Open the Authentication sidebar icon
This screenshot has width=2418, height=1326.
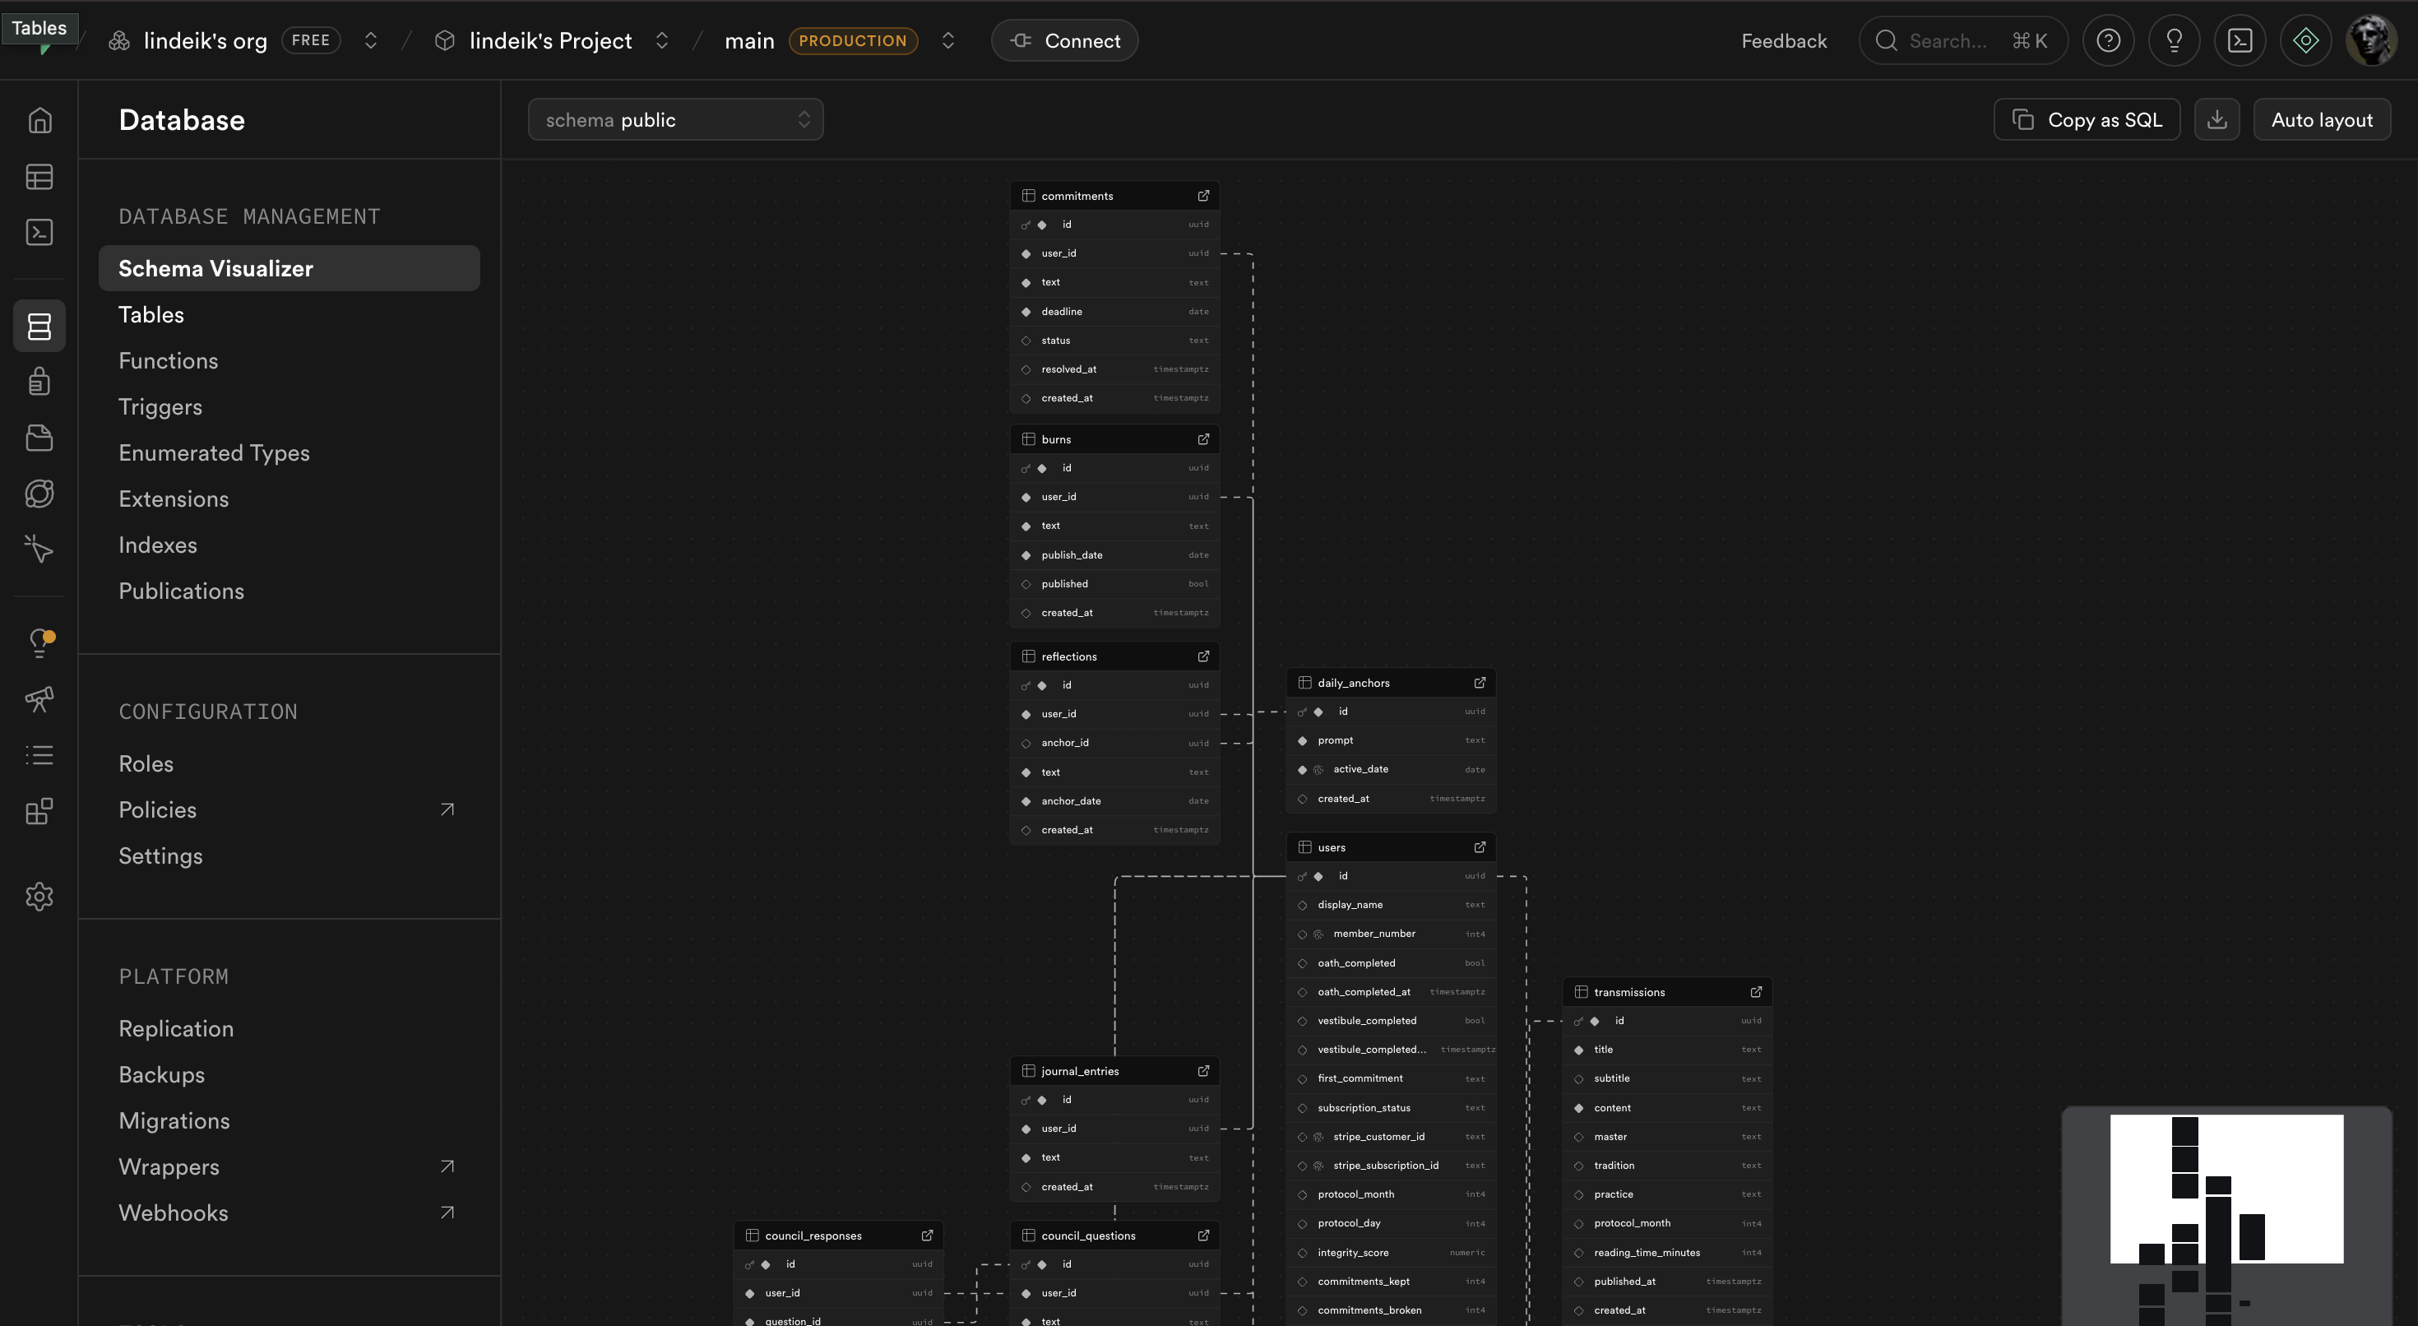(39, 382)
